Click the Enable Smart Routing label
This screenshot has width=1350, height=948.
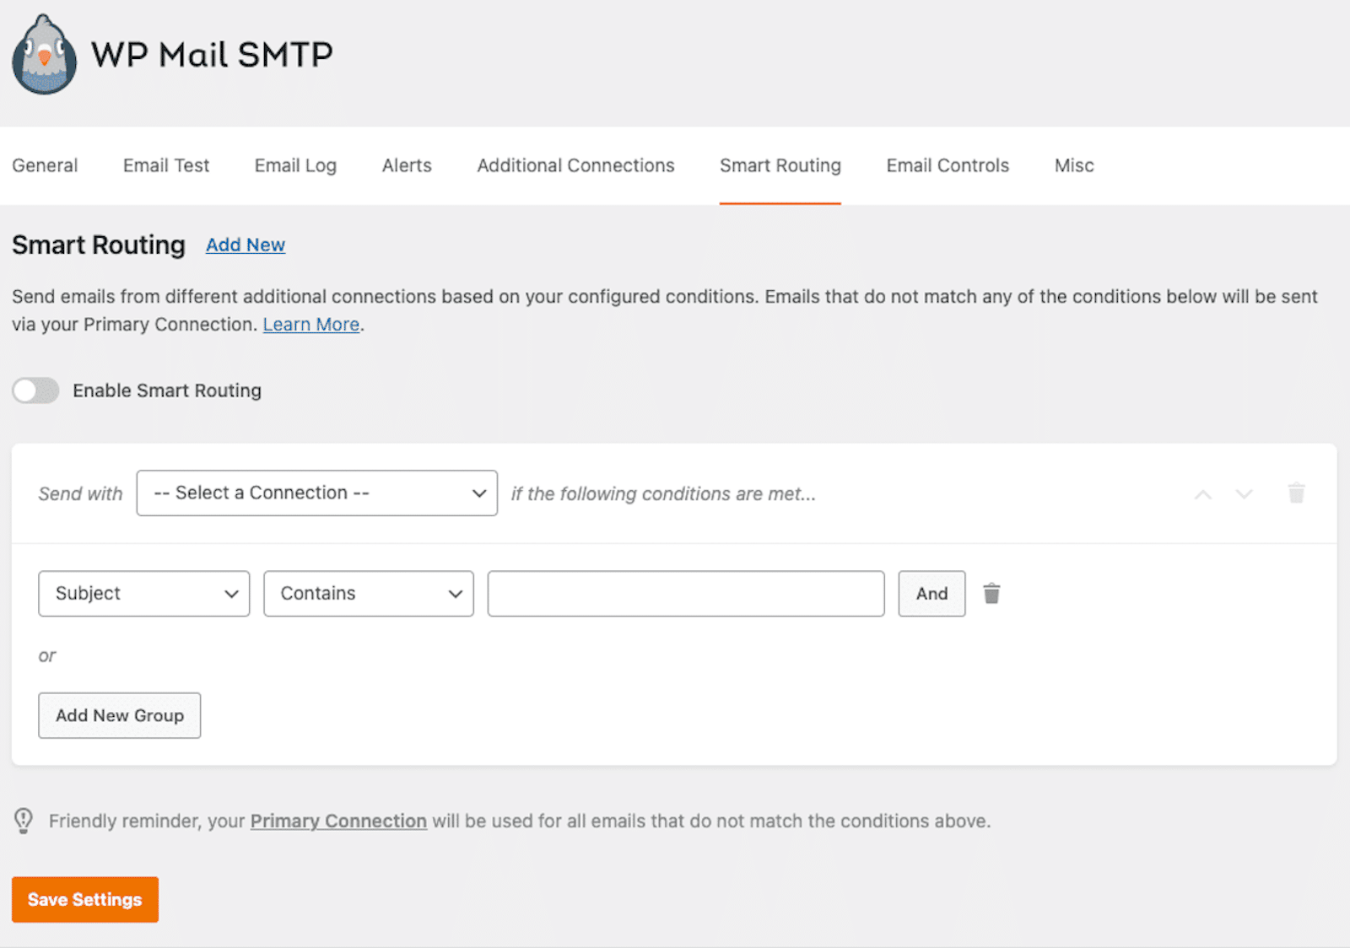click(x=167, y=391)
